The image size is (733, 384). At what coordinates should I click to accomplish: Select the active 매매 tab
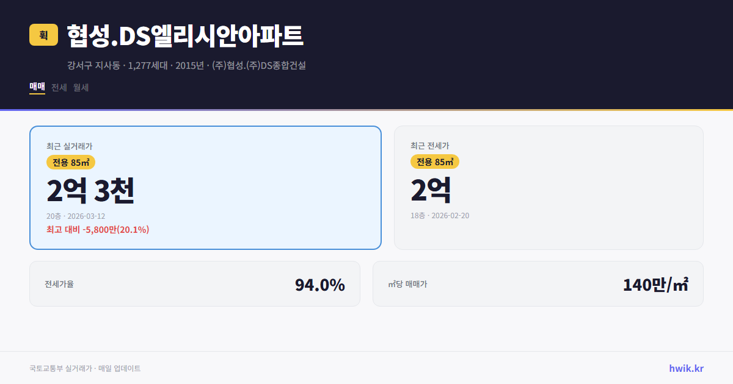tap(36, 87)
